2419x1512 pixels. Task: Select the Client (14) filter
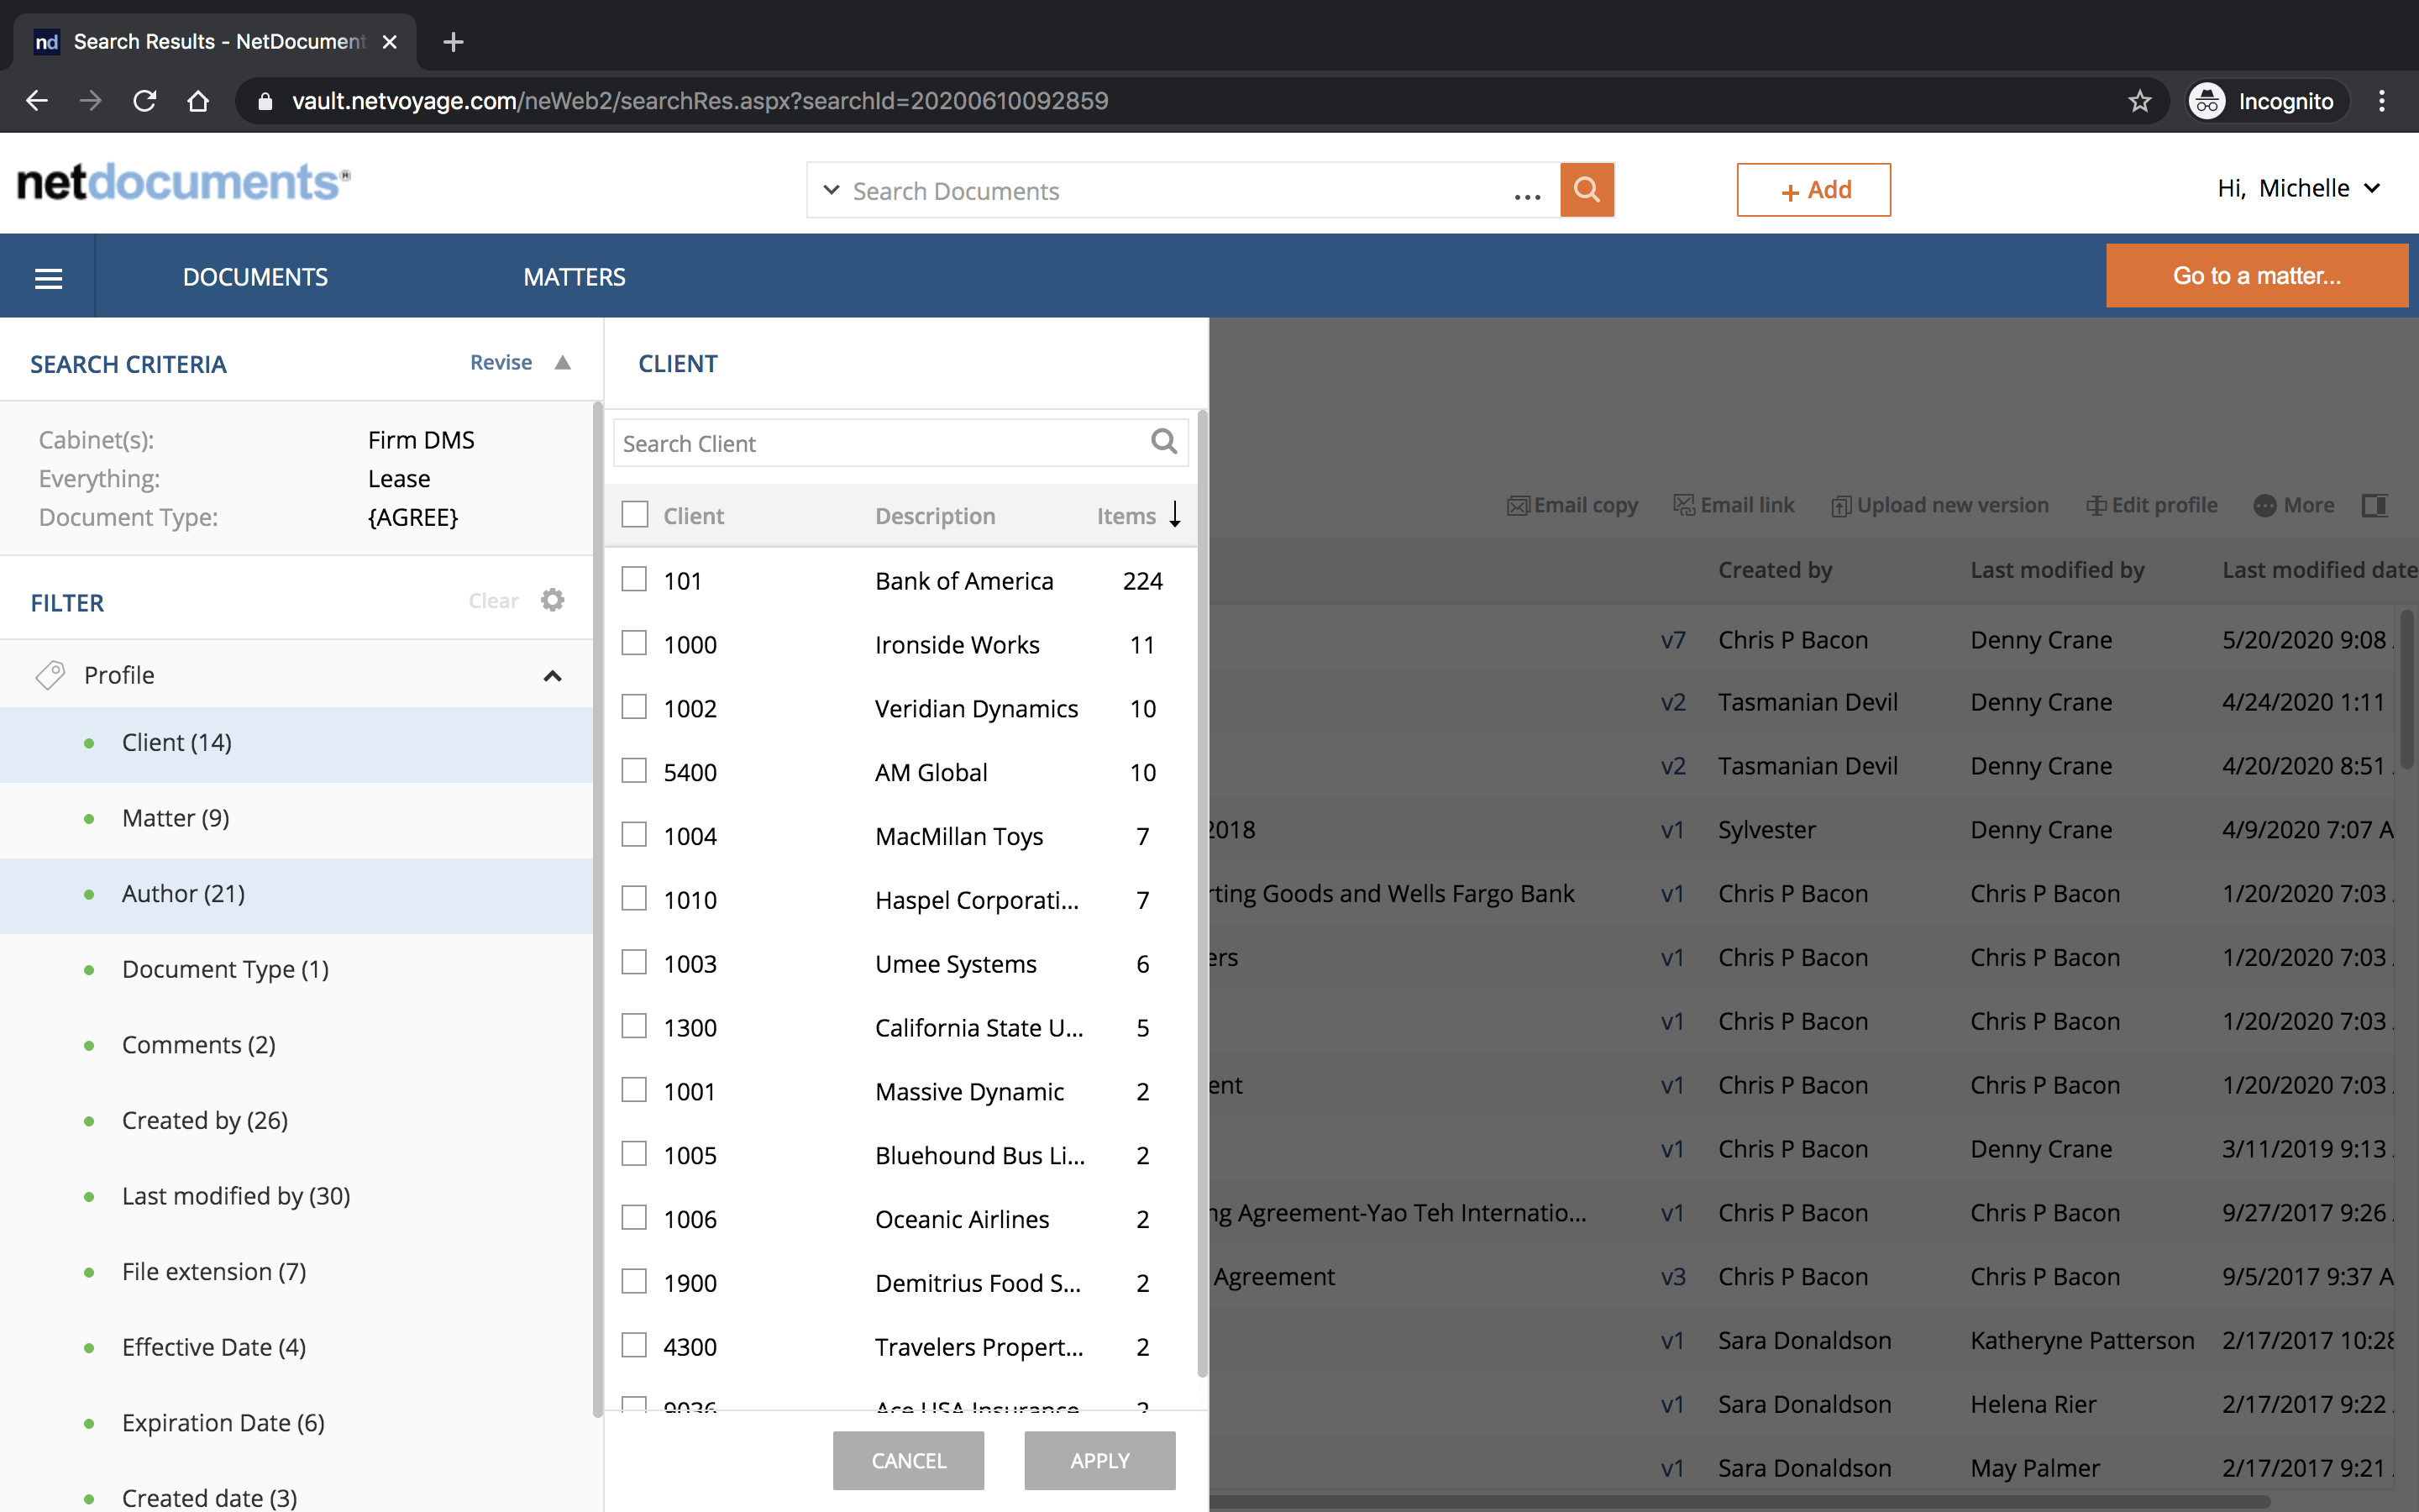tap(296, 744)
